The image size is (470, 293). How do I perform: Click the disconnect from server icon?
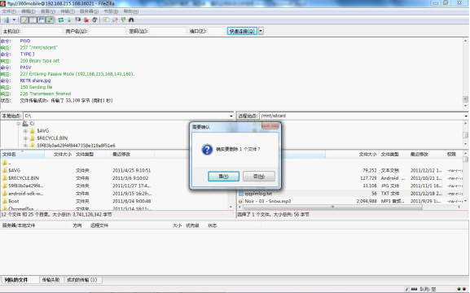86,20
